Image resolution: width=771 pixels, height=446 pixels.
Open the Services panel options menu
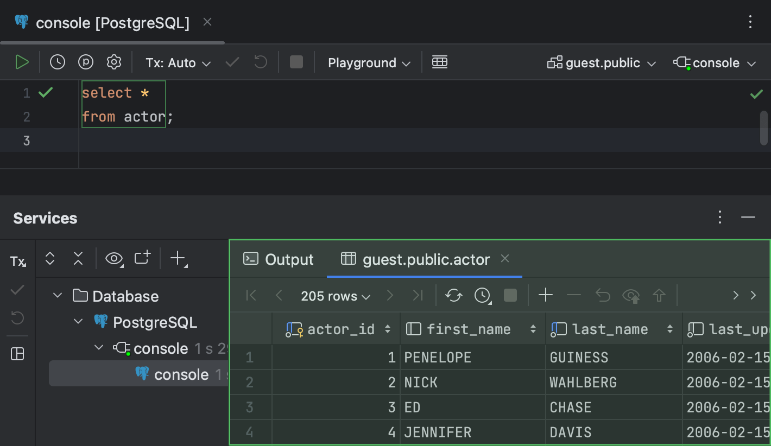pyautogui.click(x=719, y=218)
